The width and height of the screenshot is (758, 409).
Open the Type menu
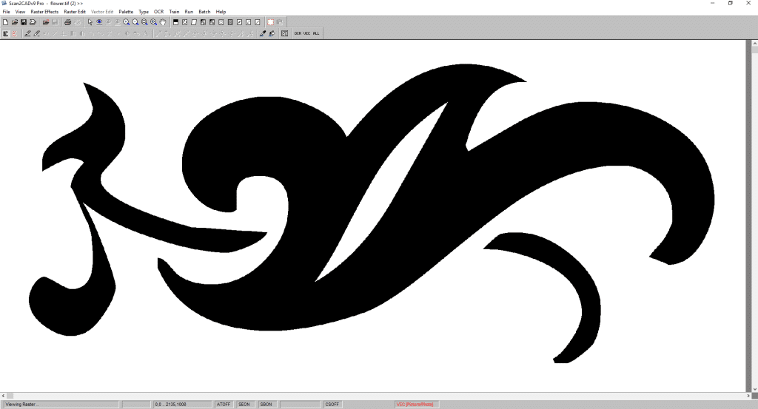point(144,12)
